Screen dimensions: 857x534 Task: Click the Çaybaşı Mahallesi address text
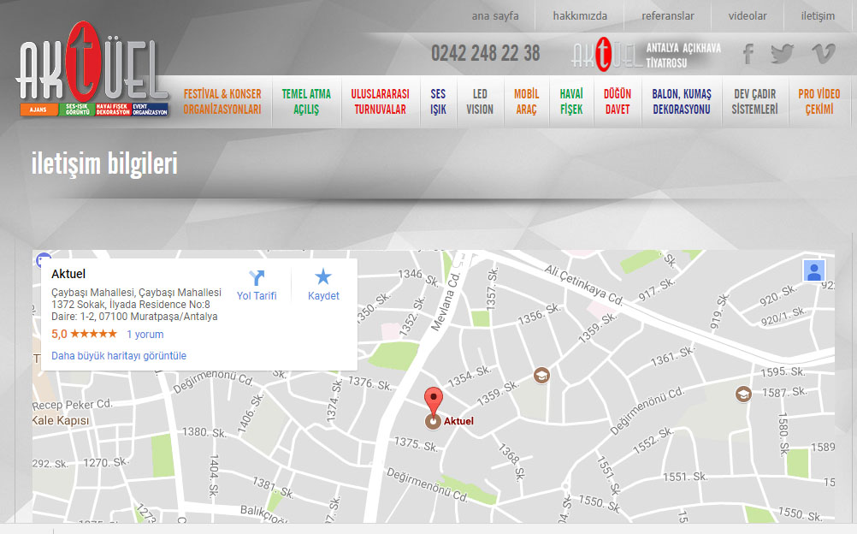click(x=136, y=304)
